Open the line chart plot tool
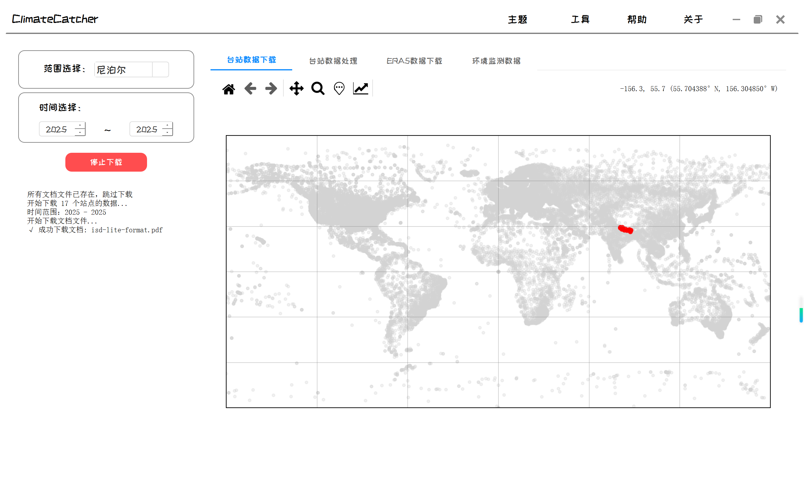The width and height of the screenshot is (804, 480). (360, 88)
